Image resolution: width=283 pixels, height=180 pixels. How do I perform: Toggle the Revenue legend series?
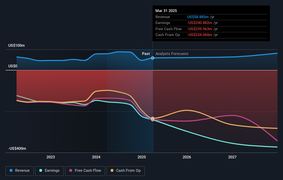[x=20, y=171]
